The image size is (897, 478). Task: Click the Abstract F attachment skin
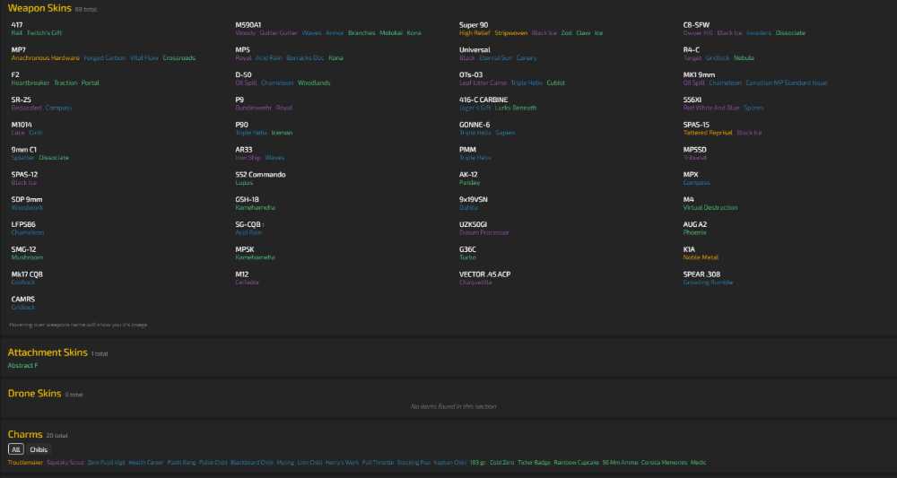coord(23,365)
